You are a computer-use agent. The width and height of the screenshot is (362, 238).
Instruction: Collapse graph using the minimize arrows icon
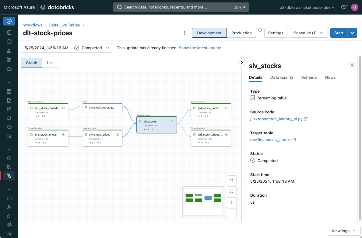tap(232, 180)
